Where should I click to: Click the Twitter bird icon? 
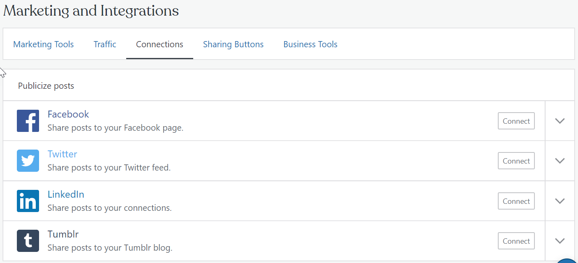point(28,161)
